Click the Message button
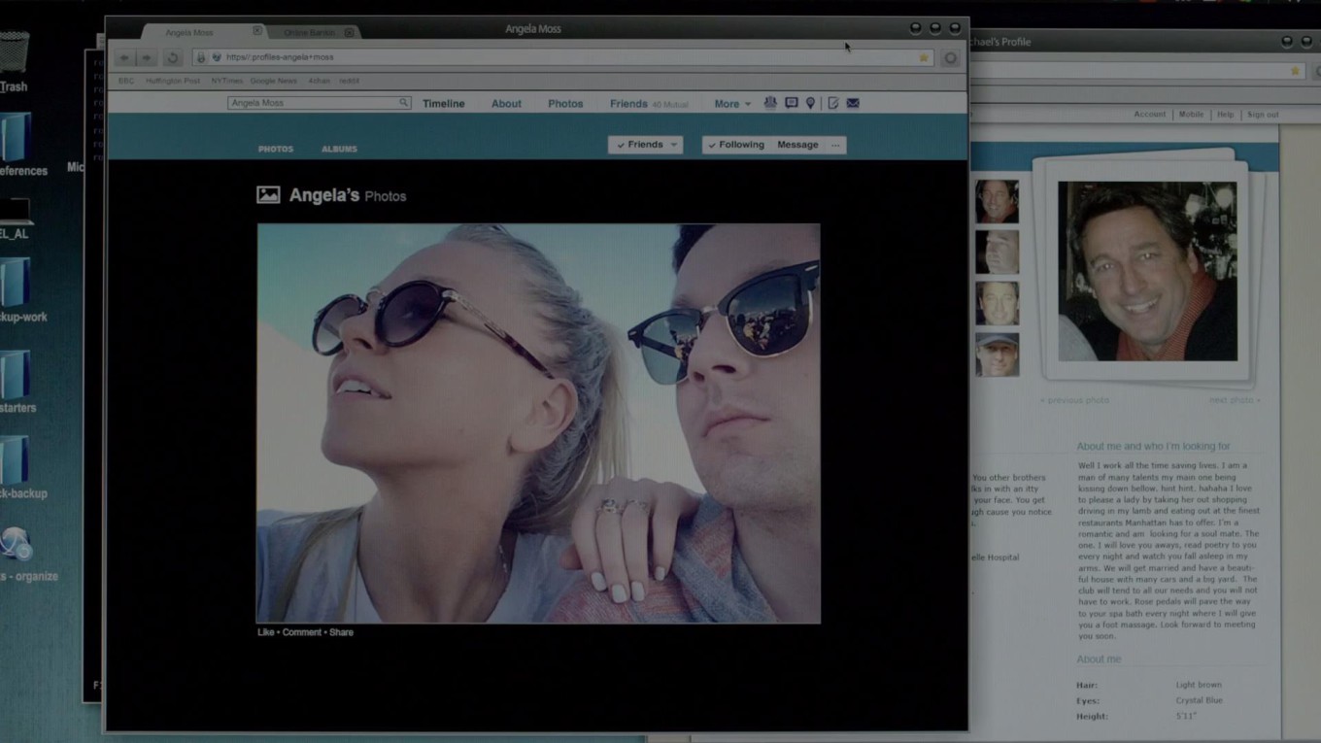This screenshot has width=1321, height=743. point(797,145)
